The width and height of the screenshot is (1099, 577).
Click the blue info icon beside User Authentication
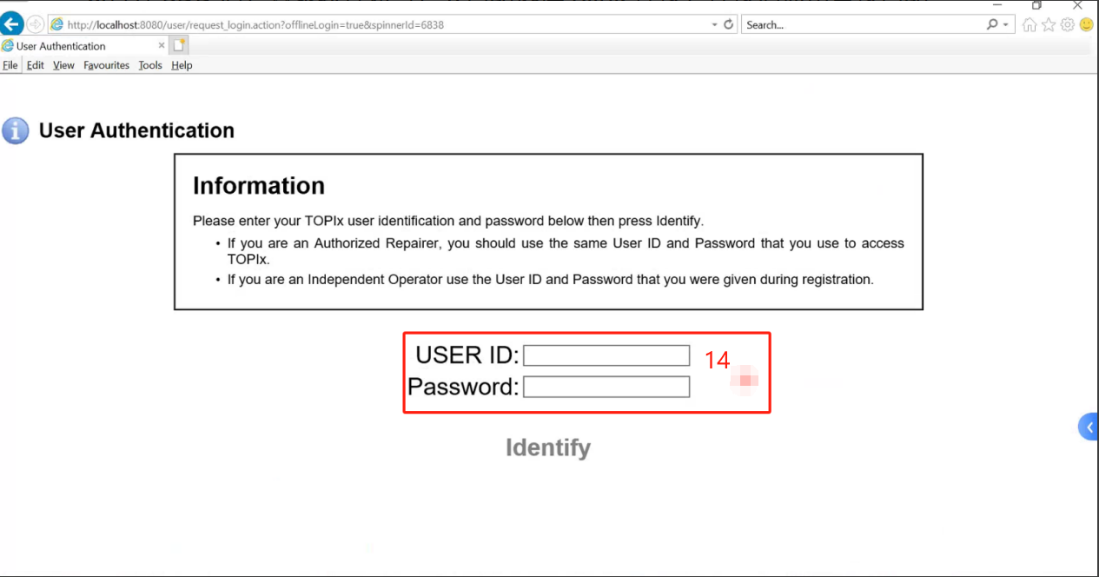tap(16, 131)
